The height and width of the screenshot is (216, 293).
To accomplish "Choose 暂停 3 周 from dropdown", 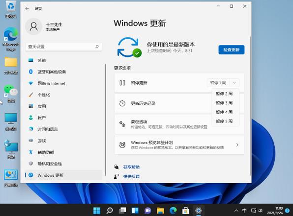I will 224,103.
